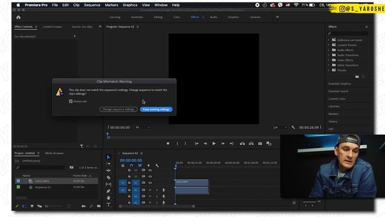Viewport: 385px width, 217px height.
Task: Click Keep existing settings button
Action: [x=156, y=109]
